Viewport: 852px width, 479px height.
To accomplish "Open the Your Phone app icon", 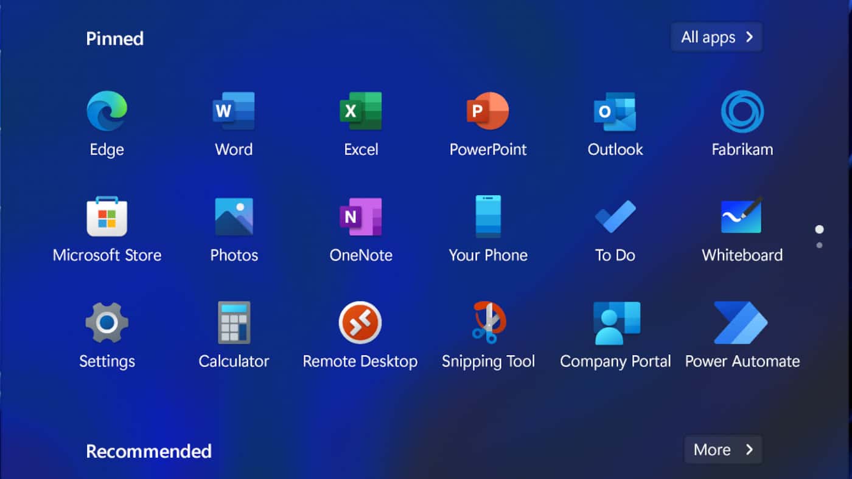I will tap(488, 216).
